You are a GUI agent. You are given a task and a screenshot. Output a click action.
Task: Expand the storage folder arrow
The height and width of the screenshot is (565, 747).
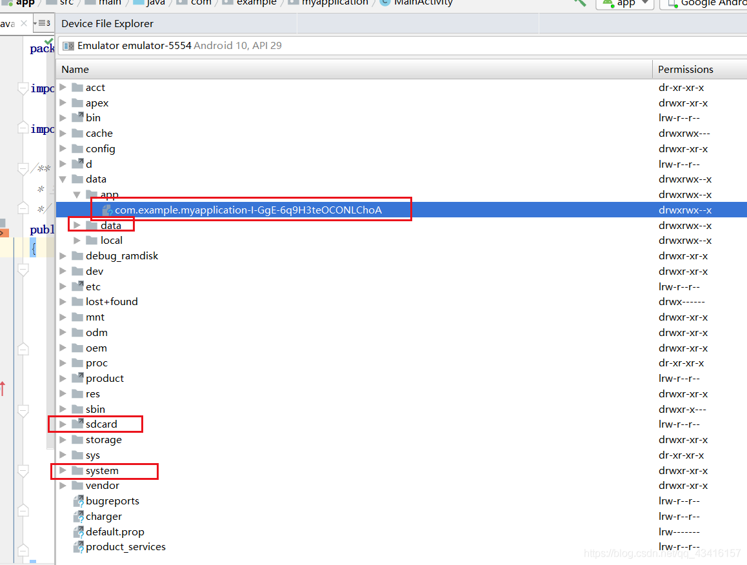pyautogui.click(x=63, y=440)
